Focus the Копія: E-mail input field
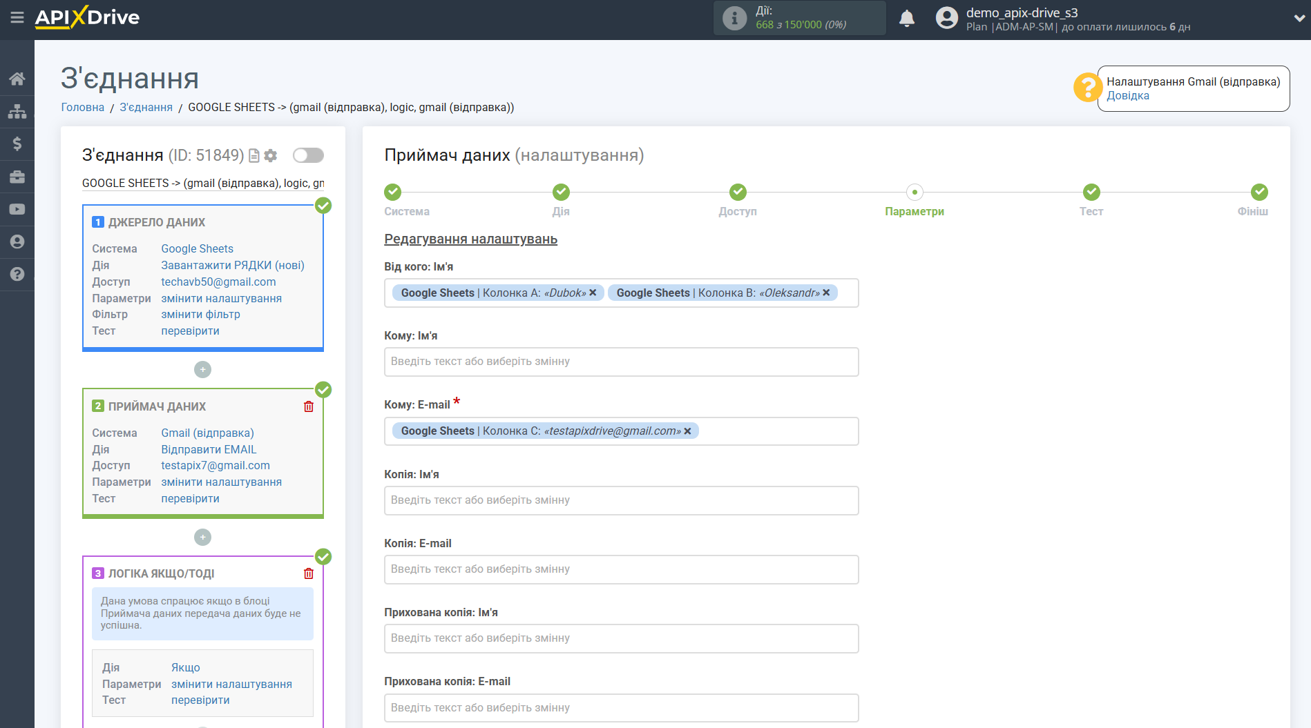The image size is (1311, 728). point(622,570)
